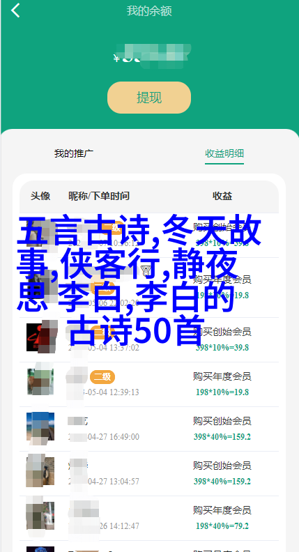Click the 198*40%=79.2 earnings amount
The image size is (299, 552).
pos(222,526)
